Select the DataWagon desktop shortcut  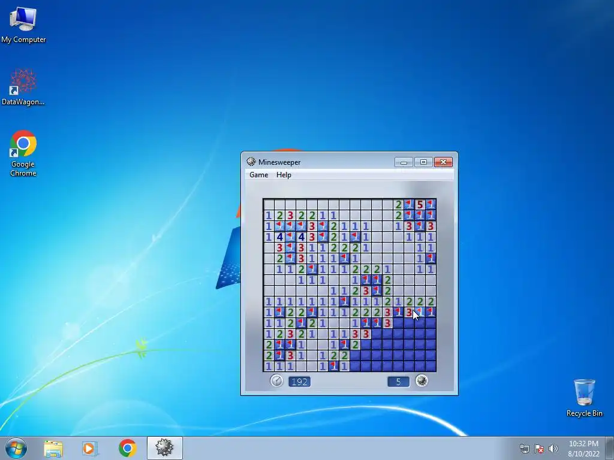coord(23,87)
